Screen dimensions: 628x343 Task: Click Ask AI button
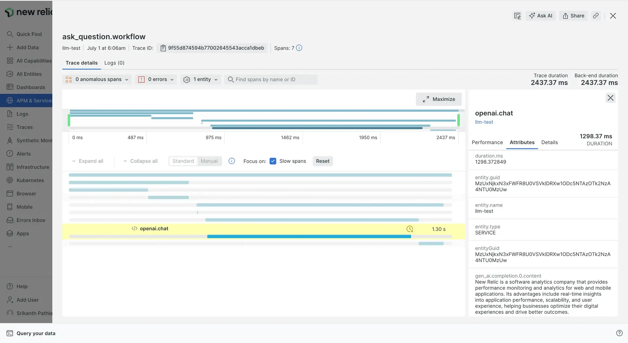tap(541, 16)
